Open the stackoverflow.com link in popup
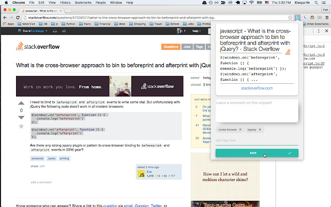Screen dimensions: 331x207 (257, 88)
